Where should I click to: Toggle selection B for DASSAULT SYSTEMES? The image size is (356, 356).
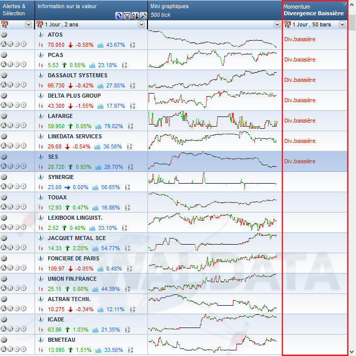pos(10,85)
